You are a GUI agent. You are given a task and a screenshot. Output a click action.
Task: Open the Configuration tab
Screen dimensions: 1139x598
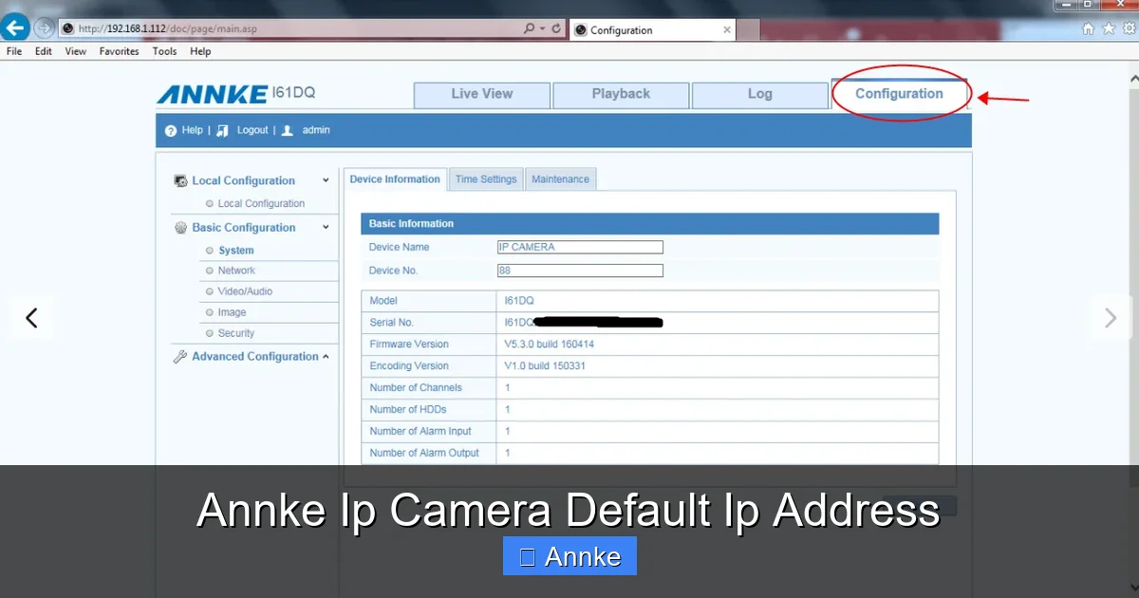point(899,94)
